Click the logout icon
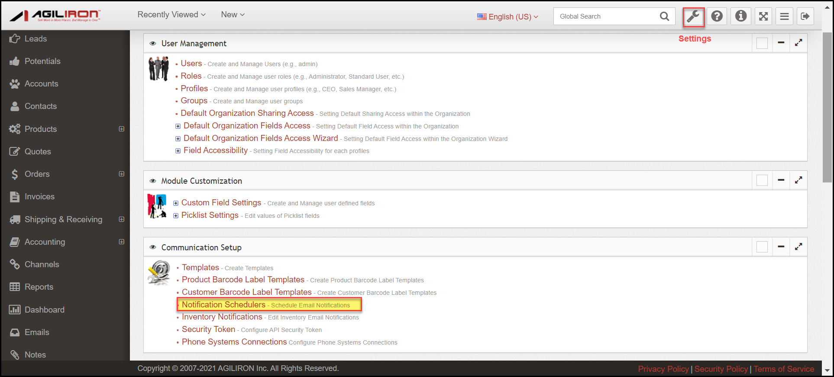The height and width of the screenshot is (377, 834). tap(805, 16)
